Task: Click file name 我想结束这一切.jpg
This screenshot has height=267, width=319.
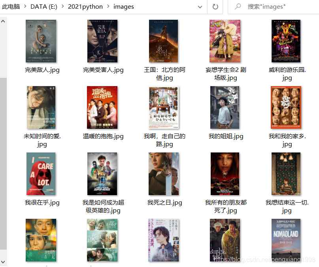Action: 287,207
